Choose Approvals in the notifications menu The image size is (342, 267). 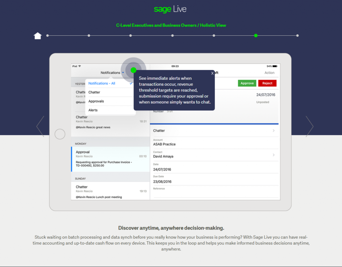[110, 101]
